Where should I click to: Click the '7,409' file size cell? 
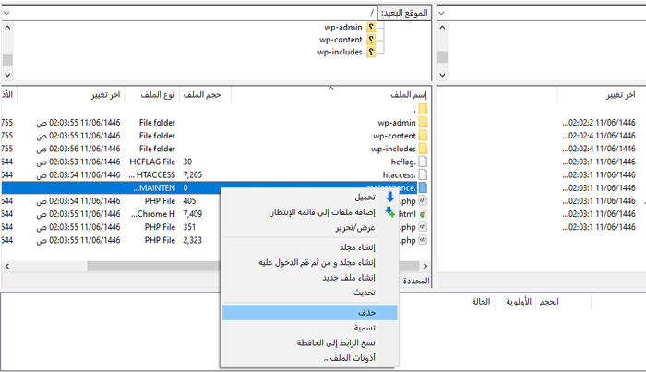click(192, 214)
